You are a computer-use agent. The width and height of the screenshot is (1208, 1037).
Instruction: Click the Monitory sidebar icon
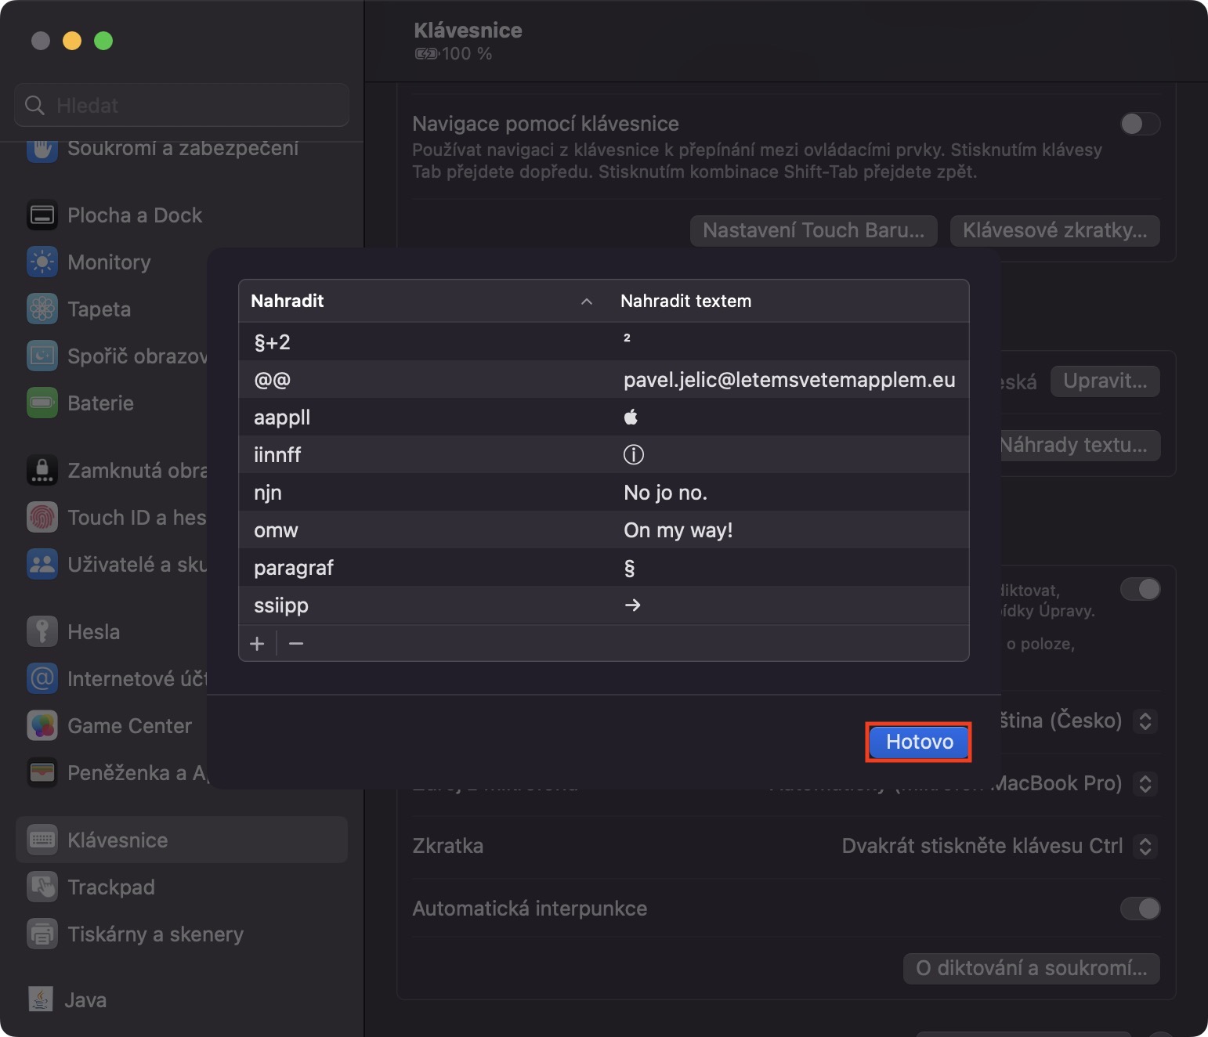(x=42, y=262)
